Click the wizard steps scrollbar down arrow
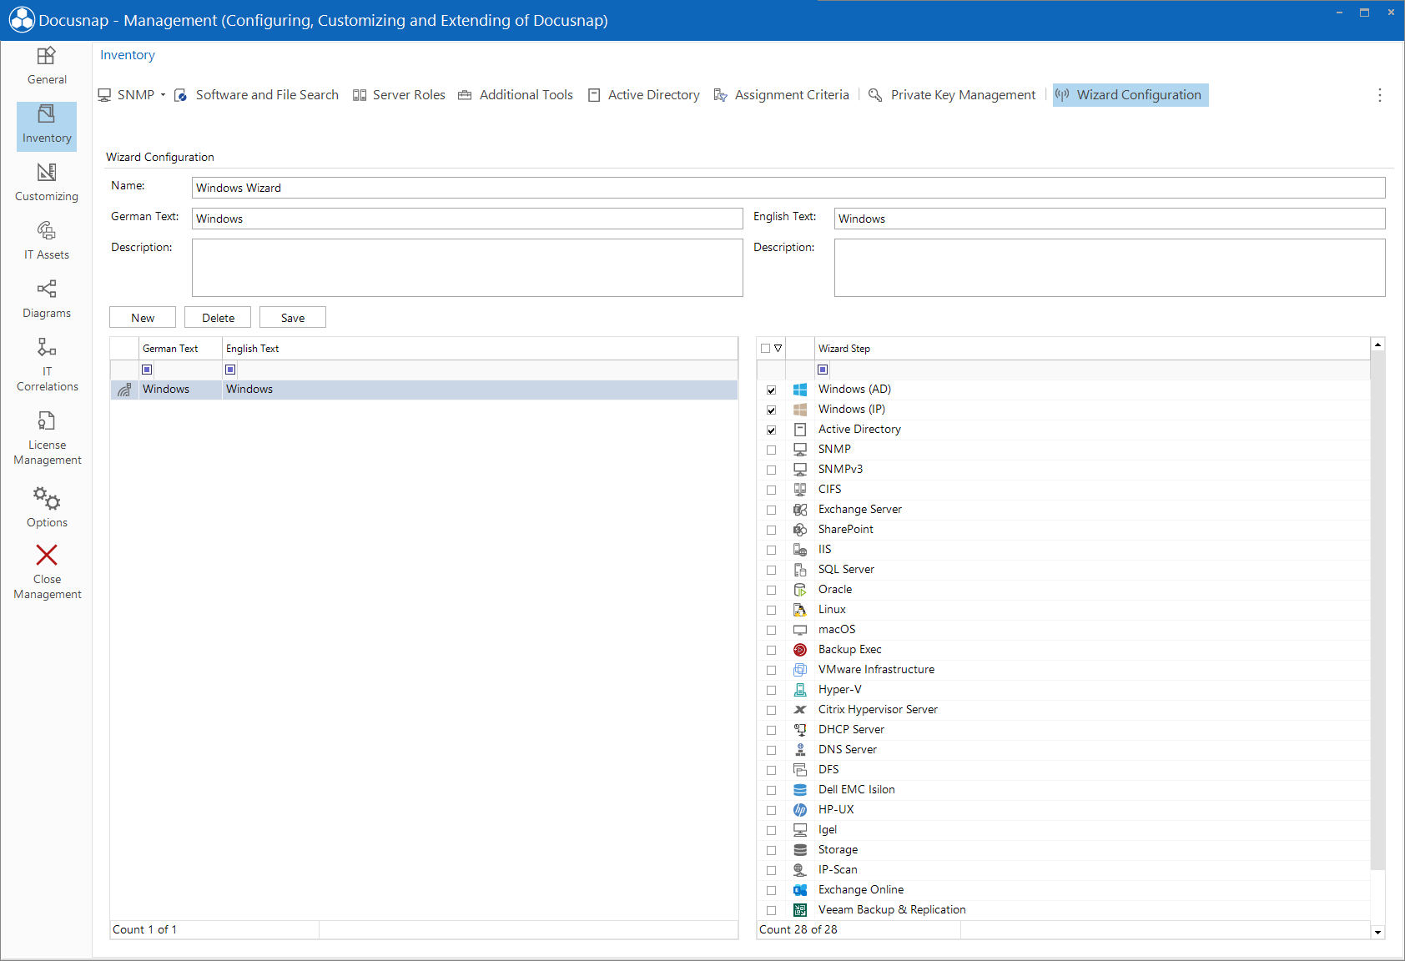 tap(1378, 932)
